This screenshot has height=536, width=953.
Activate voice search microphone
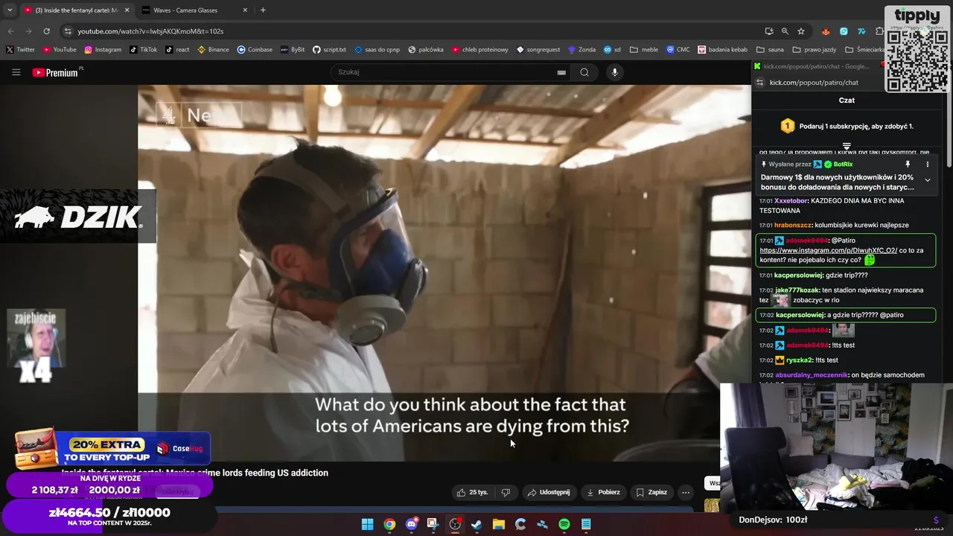click(614, 72)
